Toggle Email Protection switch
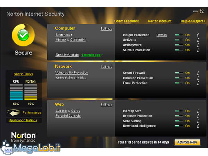Screen dimensions: 208x156 tap(179, 83)
